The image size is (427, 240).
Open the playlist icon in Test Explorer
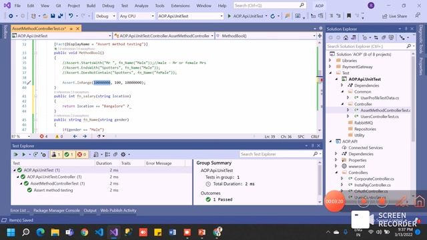(95, 154)
